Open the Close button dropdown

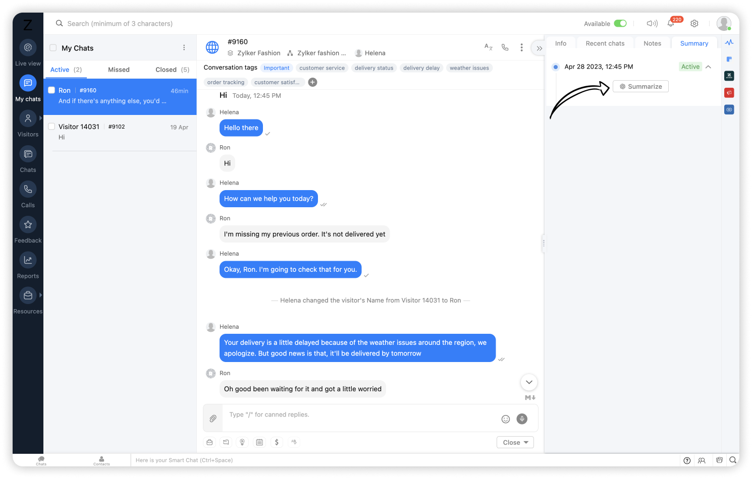515,442
